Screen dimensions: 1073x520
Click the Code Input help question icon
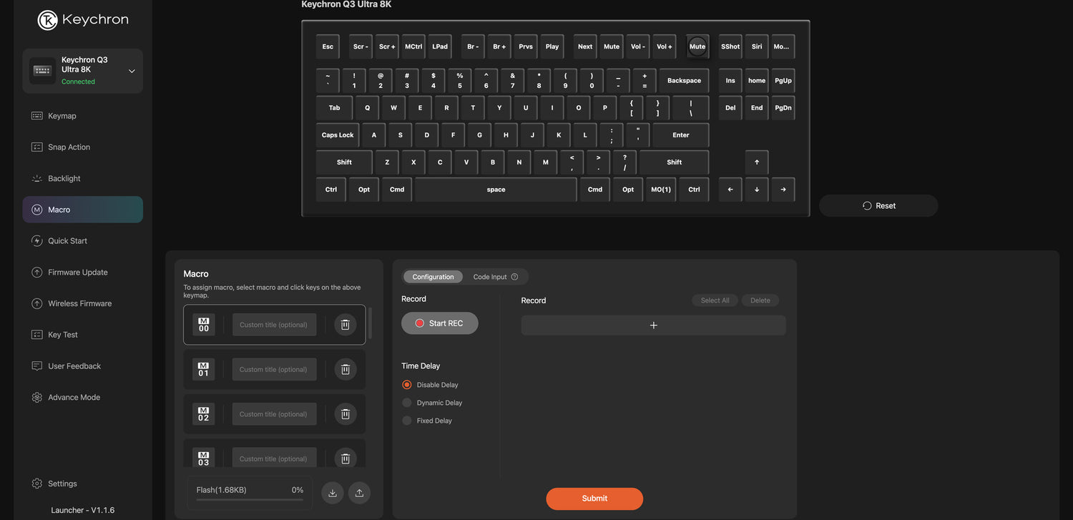[514, 277]
